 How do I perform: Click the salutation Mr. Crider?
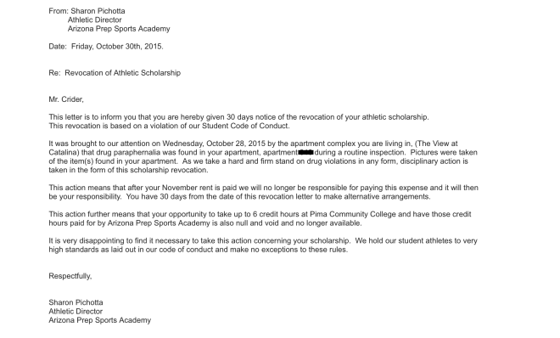pyautogui.click(x=66, y=99)
